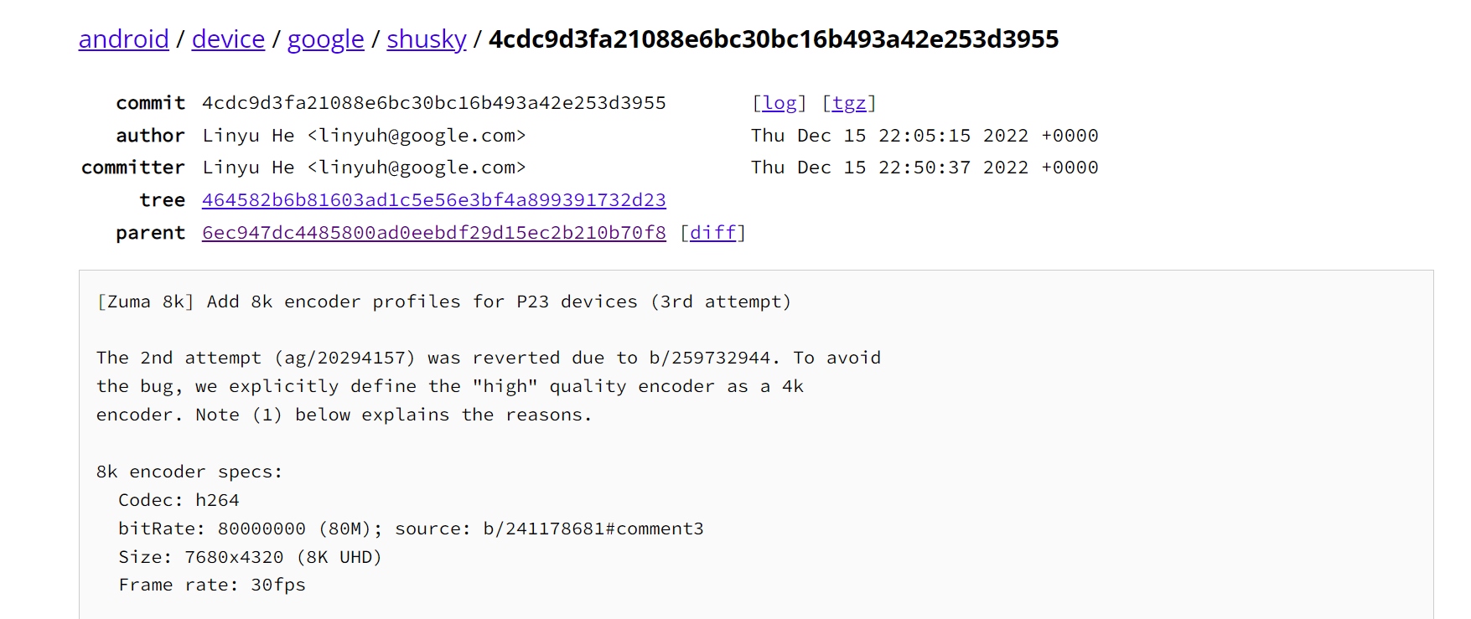Show the diff against parent
This screenshot has width=1471, height=619.
[712, 233]
